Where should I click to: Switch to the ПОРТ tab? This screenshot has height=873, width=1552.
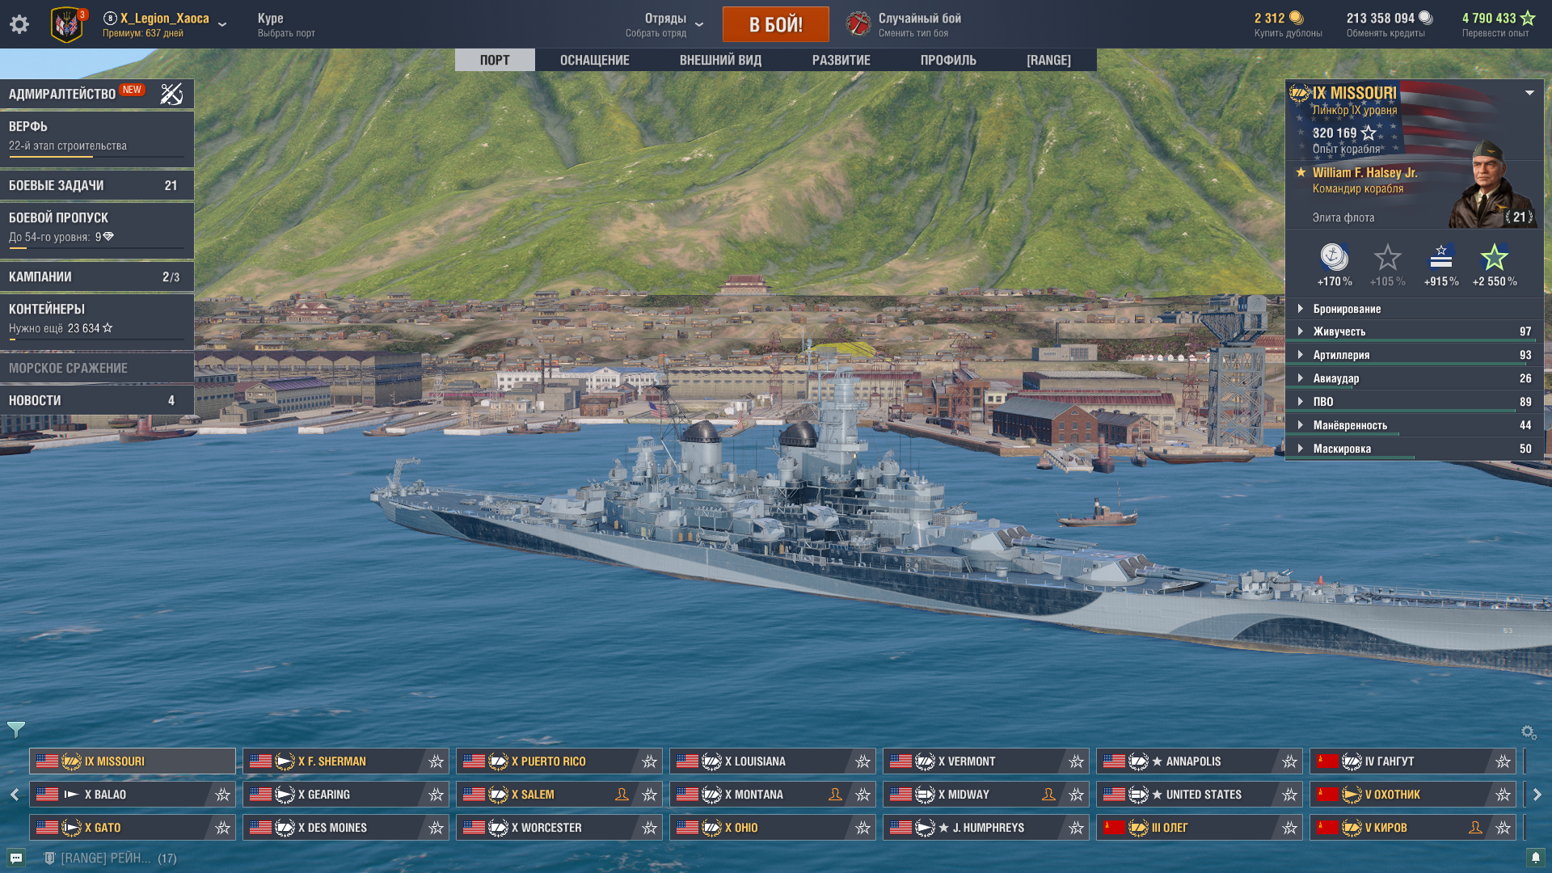pos(495,60)
